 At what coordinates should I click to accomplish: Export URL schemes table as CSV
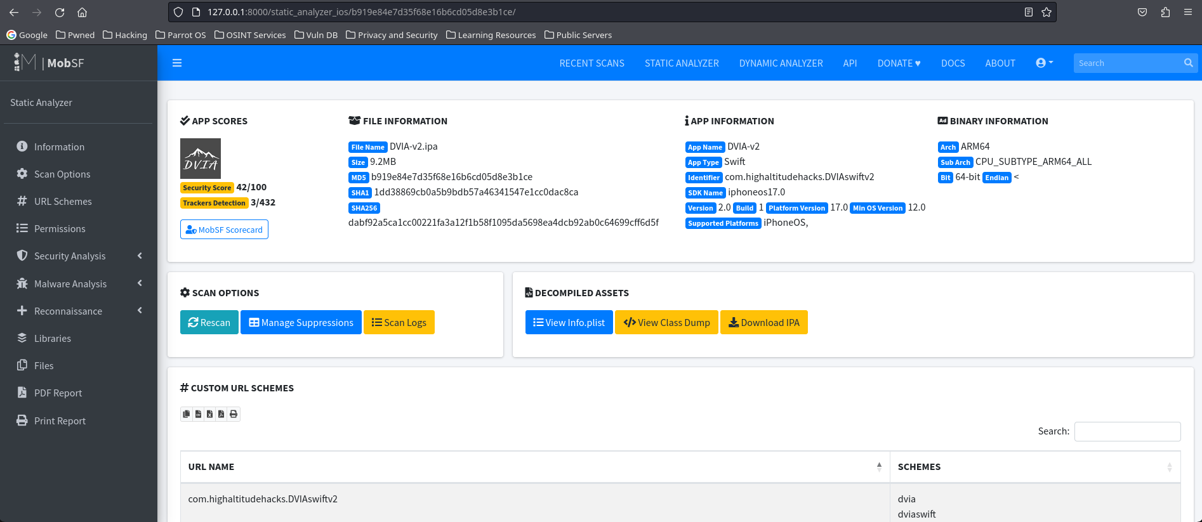[198, 414]
